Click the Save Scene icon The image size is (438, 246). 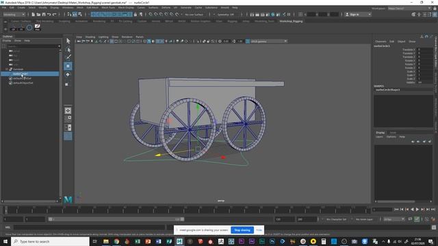coord(44,14)
